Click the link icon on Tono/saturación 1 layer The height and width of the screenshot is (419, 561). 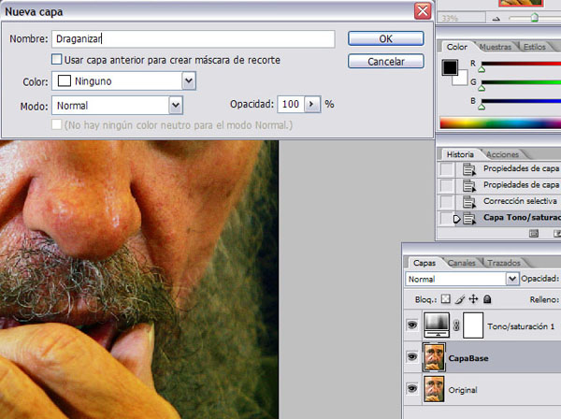(x=456, y=325)
